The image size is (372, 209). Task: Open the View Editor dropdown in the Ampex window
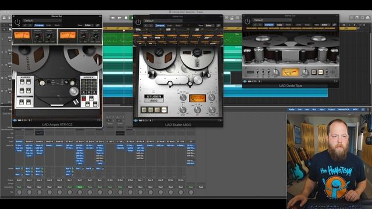[88, 25]
